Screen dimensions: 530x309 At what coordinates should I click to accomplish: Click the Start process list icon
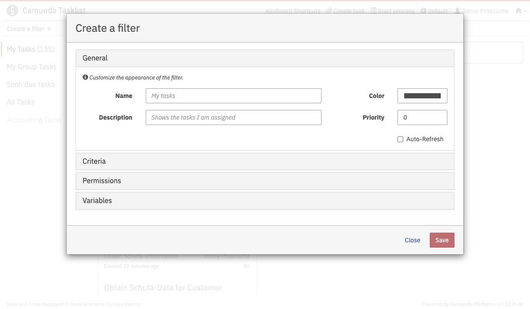click(374, 11)
